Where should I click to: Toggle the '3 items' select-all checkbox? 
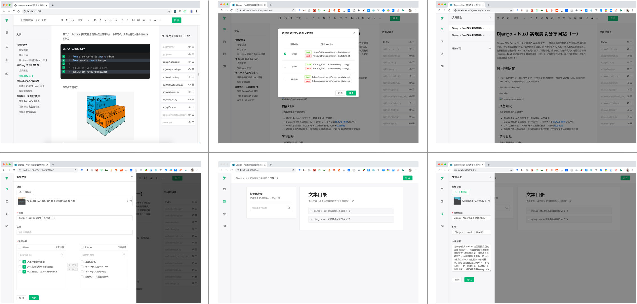tap(20, 247)
